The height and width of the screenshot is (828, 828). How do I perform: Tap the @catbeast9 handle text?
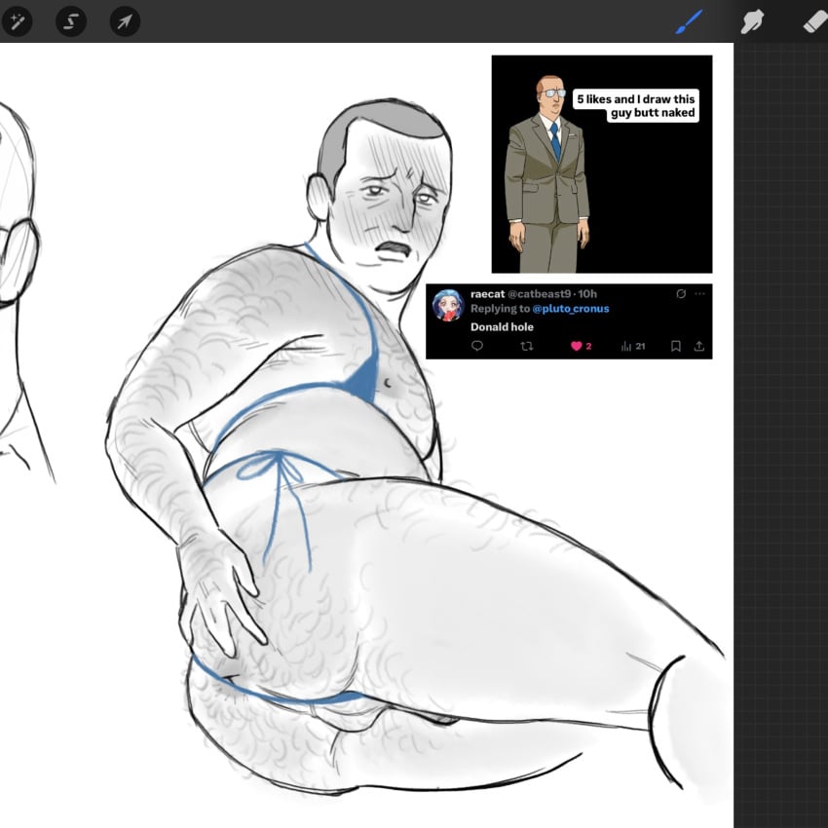tap(539, 293)
